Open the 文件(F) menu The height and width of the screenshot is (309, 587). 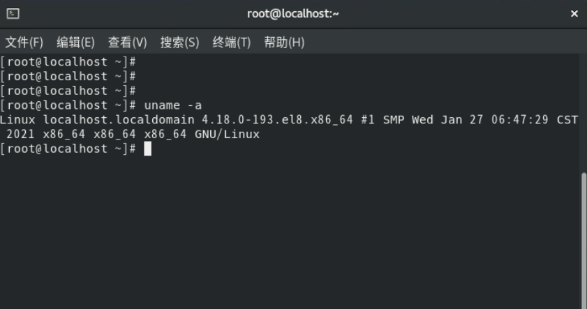(24, 43)
